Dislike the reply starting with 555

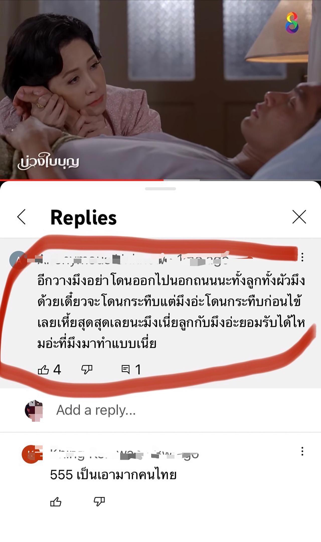(x=99, y=502)
